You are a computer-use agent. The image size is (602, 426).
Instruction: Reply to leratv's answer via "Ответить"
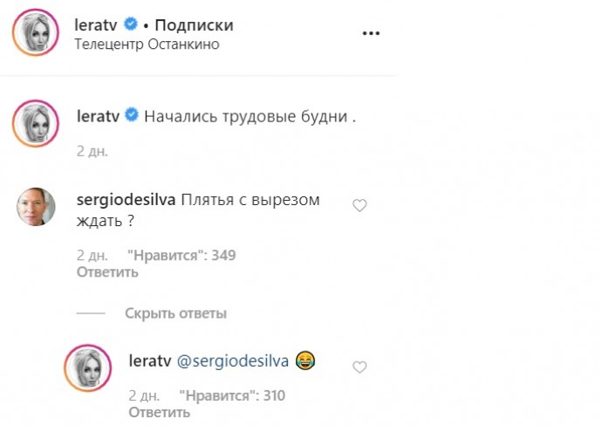[x=159, y=412]
